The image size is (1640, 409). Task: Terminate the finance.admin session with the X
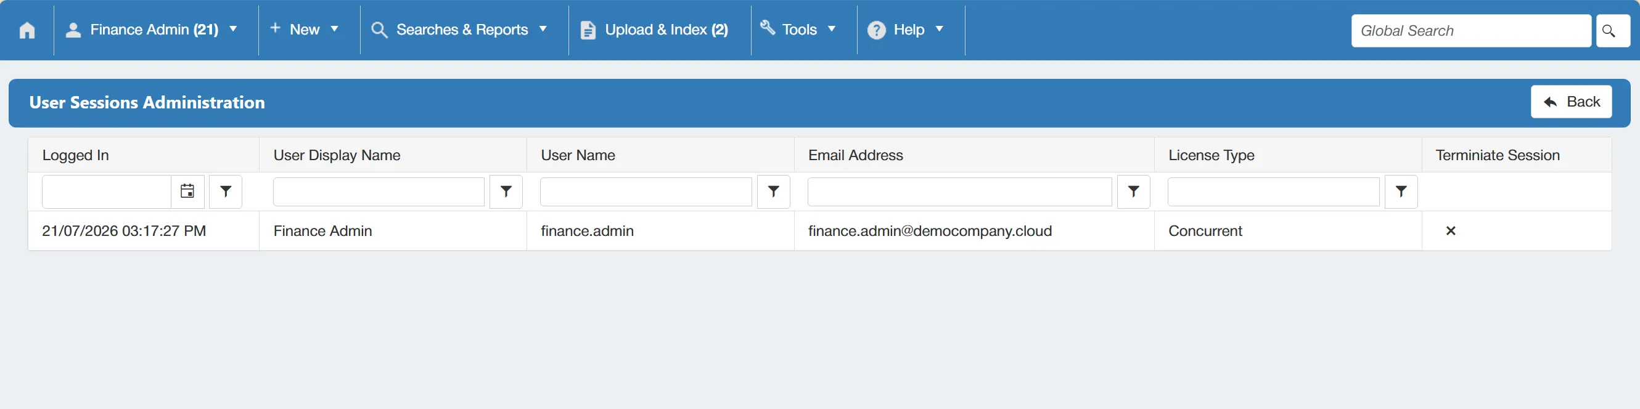[x=1451, y=231]
